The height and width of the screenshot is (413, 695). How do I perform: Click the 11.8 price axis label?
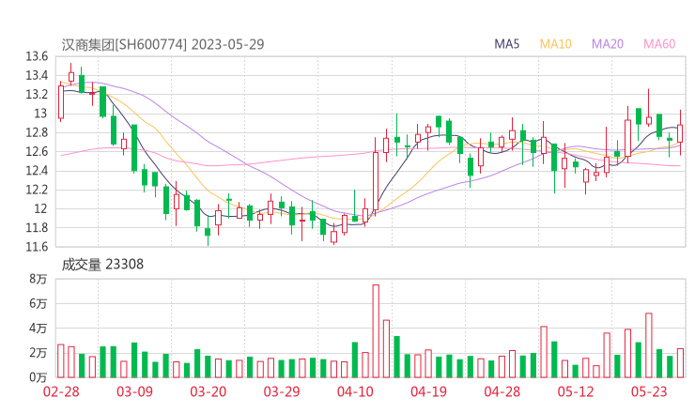point(37,228)
